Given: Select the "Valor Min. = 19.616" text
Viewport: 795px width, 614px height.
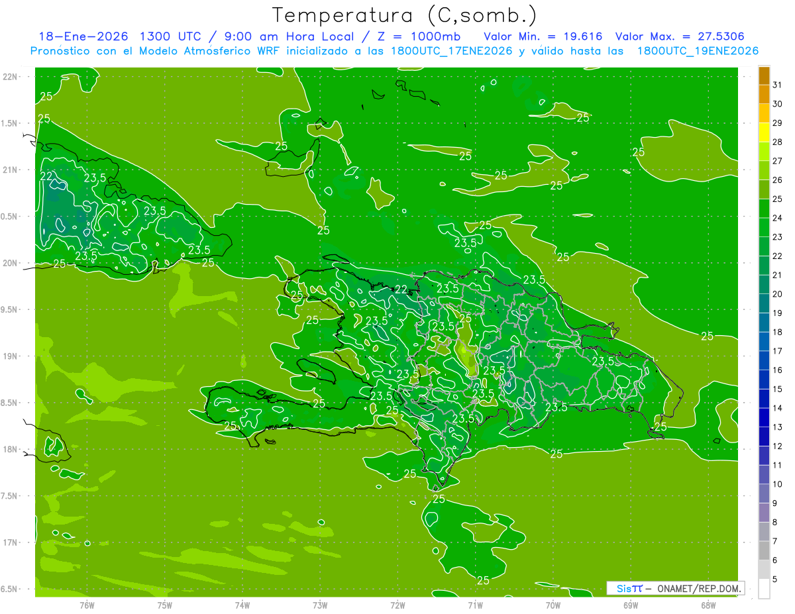Looking at the screenshot, I should (x=543, y=36).
